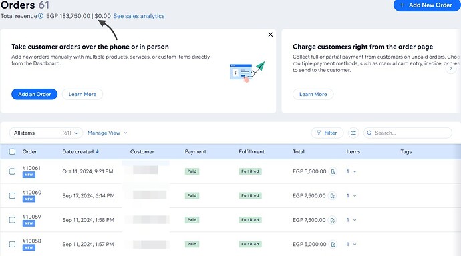Image resolution: width=461 pixels, height=256 pixels.
Task: Click total EGP 5,000.00 on order #10061
Action: pyautogui.click(x=309, y=171)
